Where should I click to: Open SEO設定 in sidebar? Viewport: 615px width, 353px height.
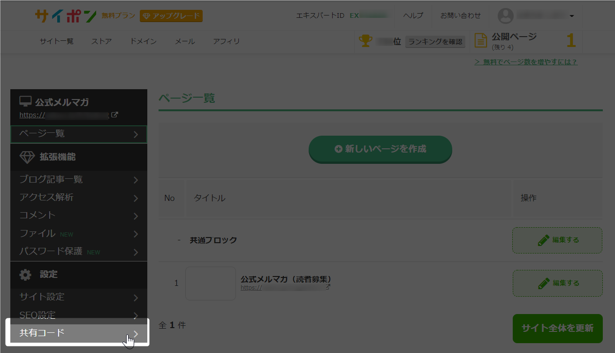pyautogui.click(x=79, y=315)
